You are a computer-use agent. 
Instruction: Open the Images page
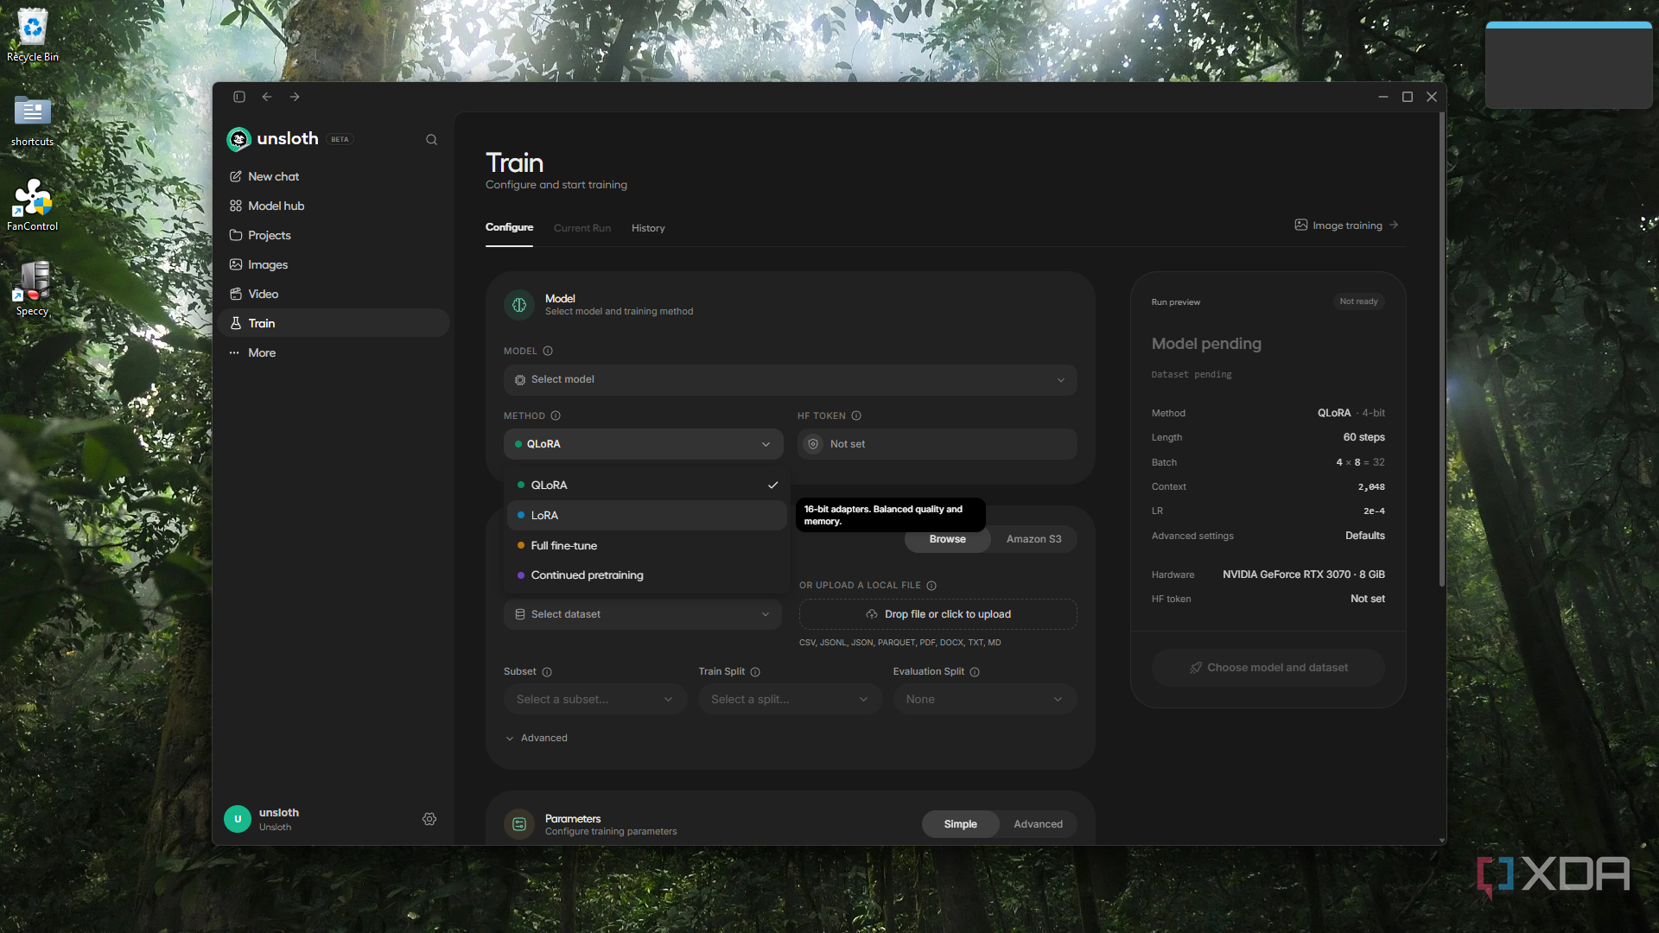click(x=334, y=264)
